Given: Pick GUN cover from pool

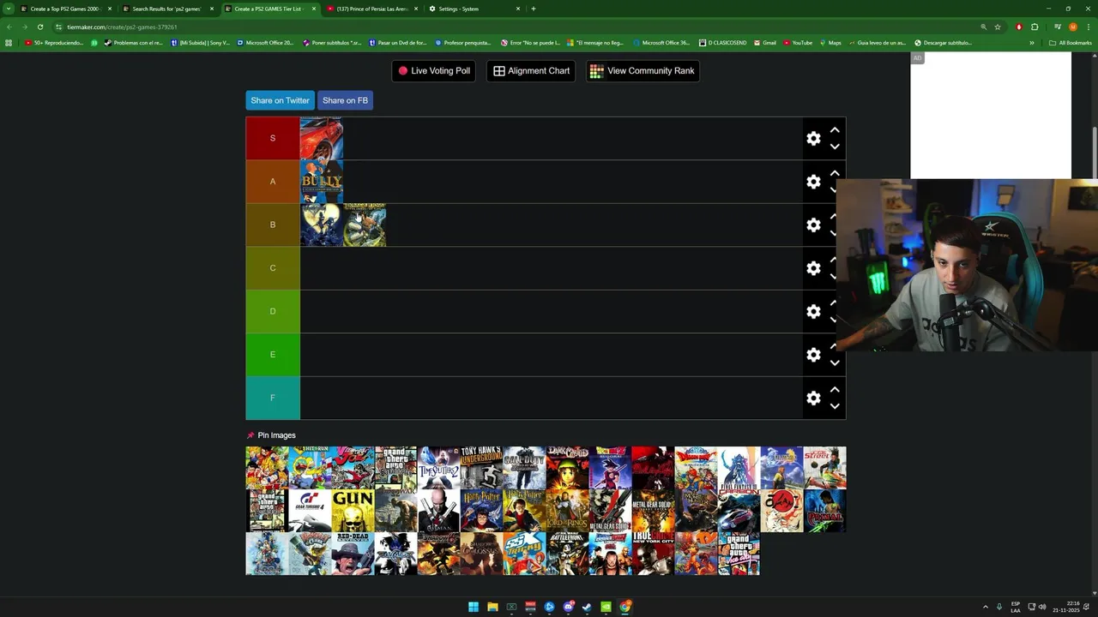Looking at the screenshot, I should coord(353,511).
